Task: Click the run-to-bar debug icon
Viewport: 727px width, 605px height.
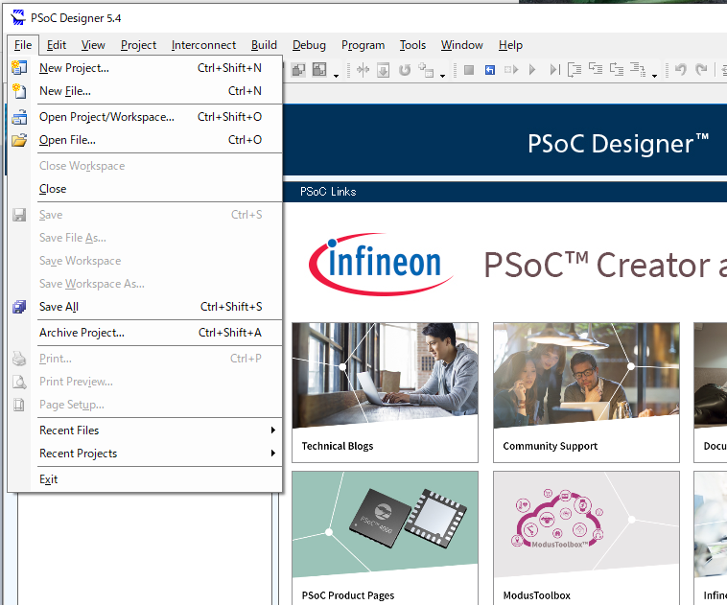Action: click(554, 70)
